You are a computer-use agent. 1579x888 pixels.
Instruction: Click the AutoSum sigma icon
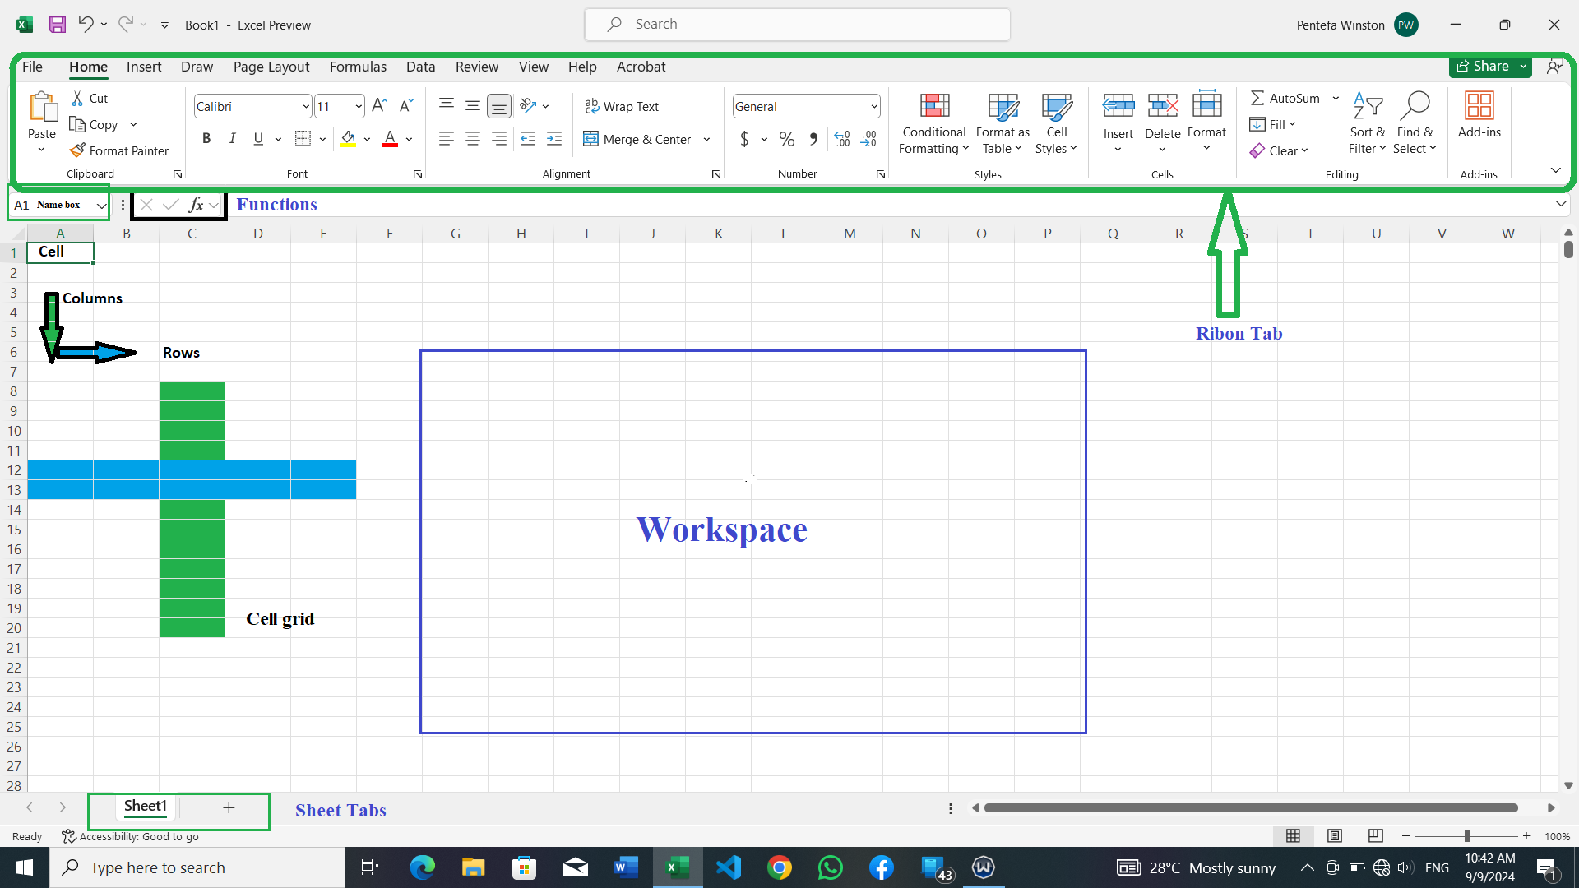click(1257, 98)
